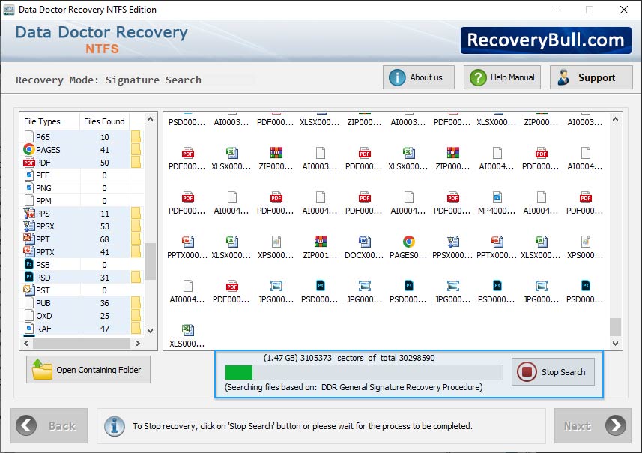The width and height of the screenshot is (642, 453).
Task: Click the PPS file type icon
Action: click(29, 214)
